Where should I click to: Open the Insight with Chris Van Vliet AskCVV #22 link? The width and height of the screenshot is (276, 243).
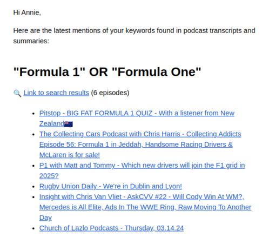tap(145, 207)
